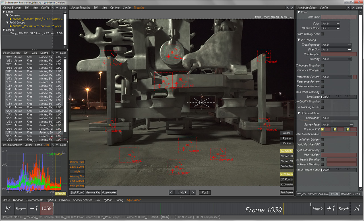Screen dimensions: 364x221
Task: Check the Enhanced Tracking option
Action: tap(322, 66)
